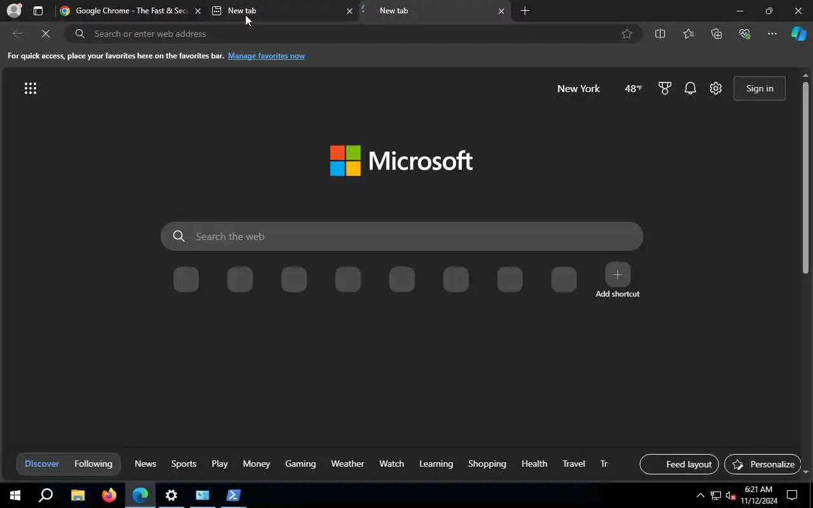Viewport: 813px width, 508px height.
Task: Open the 48°F weather widget
Action: (x=633, y=88)
